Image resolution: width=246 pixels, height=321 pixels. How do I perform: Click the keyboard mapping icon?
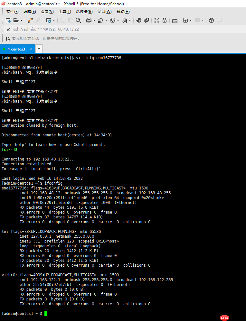click(x=175, y=21)
